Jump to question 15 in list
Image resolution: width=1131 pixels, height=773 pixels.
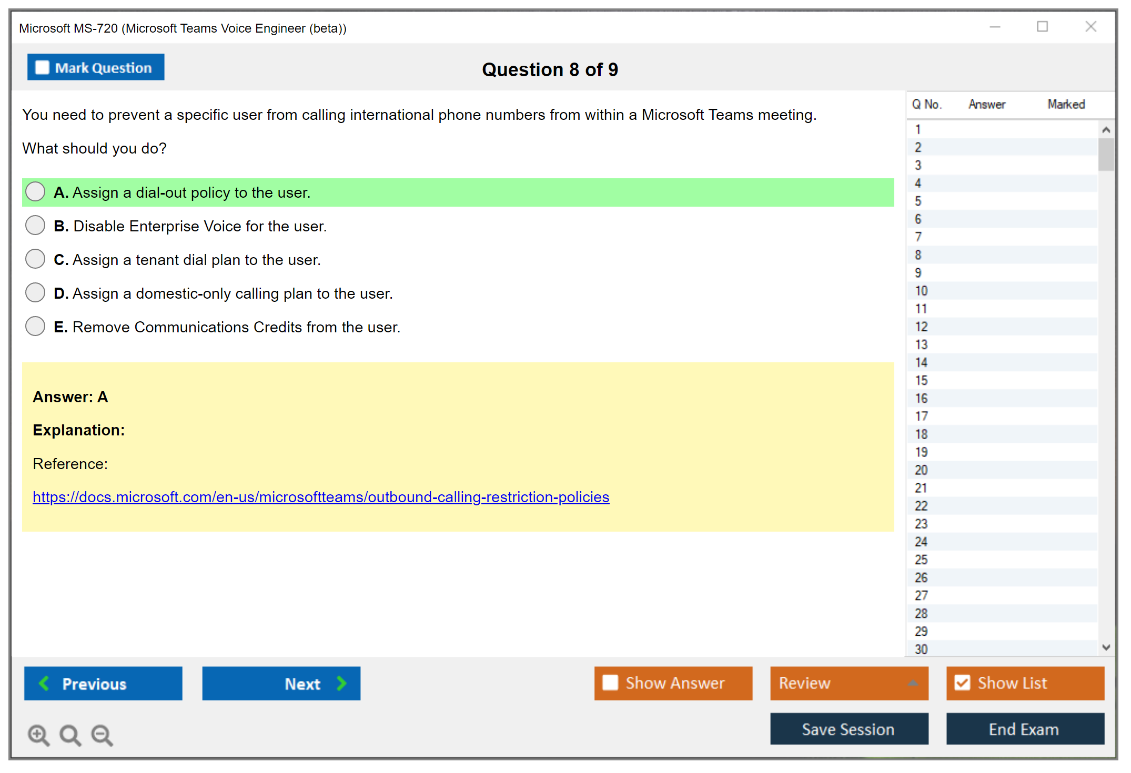coord(921,380)
